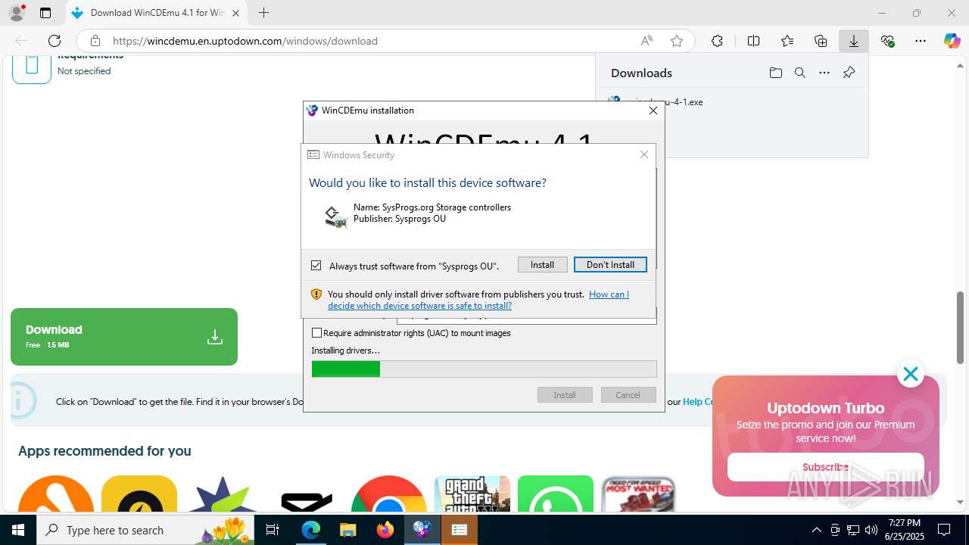Show hidden system tray icons

tap(816, 530)
